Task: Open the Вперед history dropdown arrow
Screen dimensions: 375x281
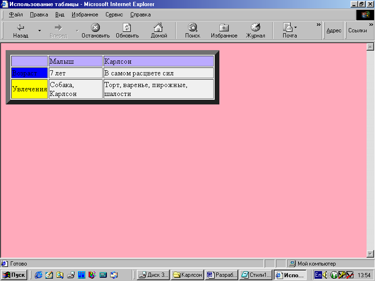Action: click(77, 31)
